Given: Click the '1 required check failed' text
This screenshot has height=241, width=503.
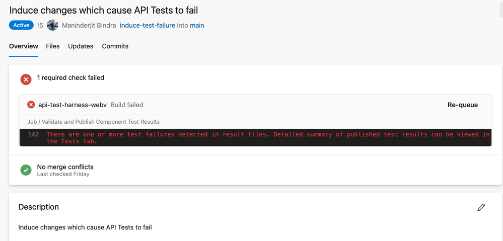Looking at the screenshot, I should [x=70, y=77].
